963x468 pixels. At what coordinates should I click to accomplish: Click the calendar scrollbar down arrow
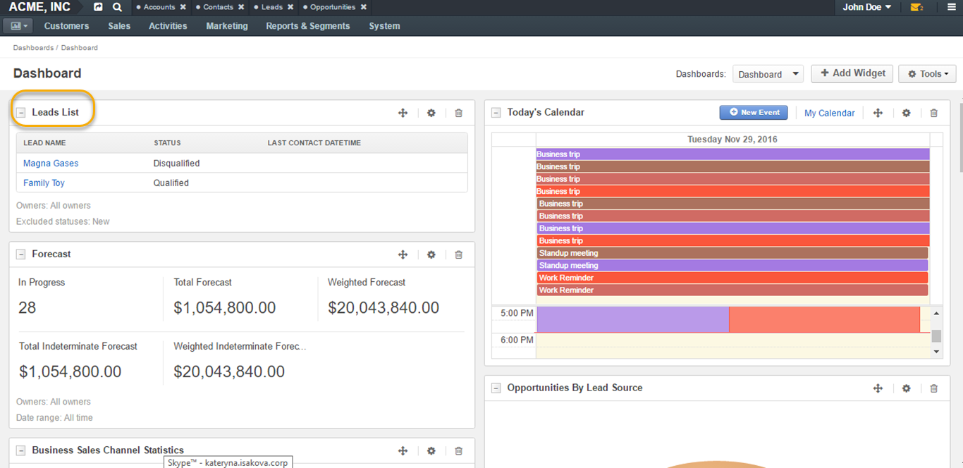click(x=936, y=351)
